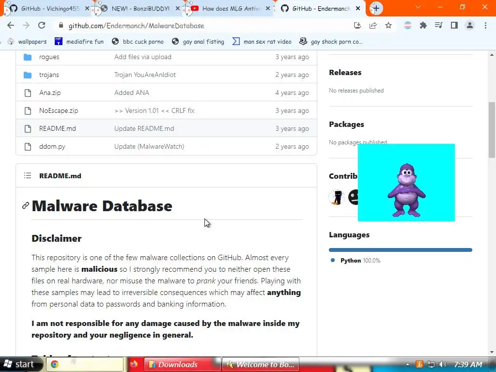Screen dimensions: 496x372
Task: Click the Chrome taskbar button
Action: point(85,364)
